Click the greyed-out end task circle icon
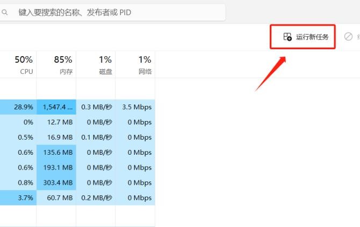Image resolution: width=360 pixels, height=227 pixels. coord(348,36)
